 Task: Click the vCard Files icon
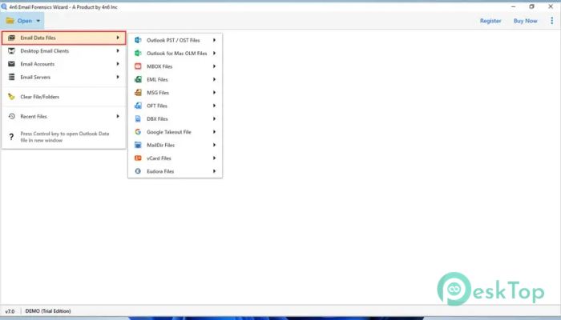(138, 158)
